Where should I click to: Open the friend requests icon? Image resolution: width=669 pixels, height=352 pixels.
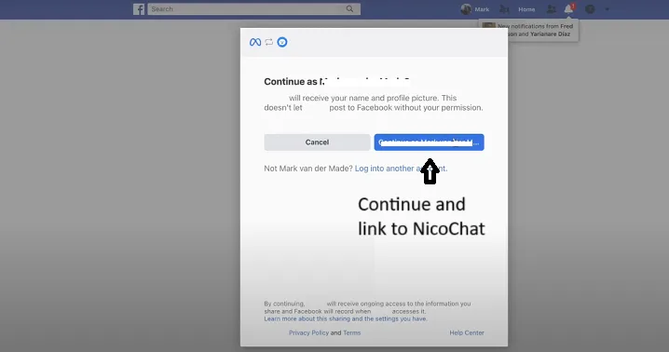(552, 9)
